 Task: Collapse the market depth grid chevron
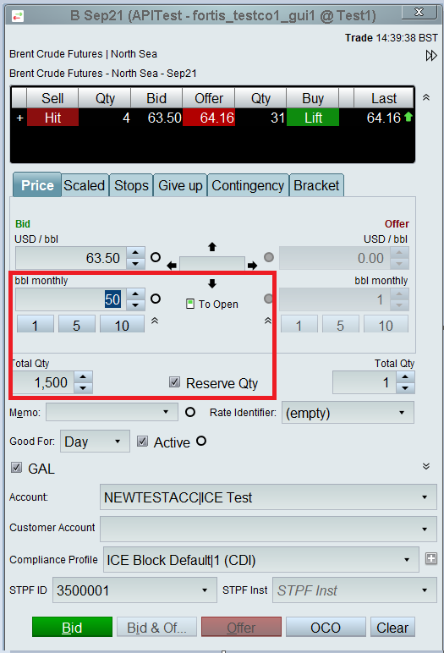coord(426,97)
